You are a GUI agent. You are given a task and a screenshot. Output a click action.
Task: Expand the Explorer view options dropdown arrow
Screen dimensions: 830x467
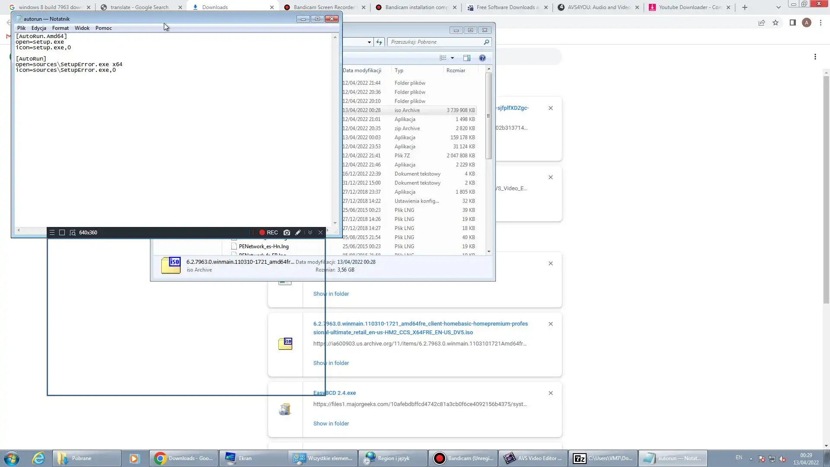click(453, 58)
